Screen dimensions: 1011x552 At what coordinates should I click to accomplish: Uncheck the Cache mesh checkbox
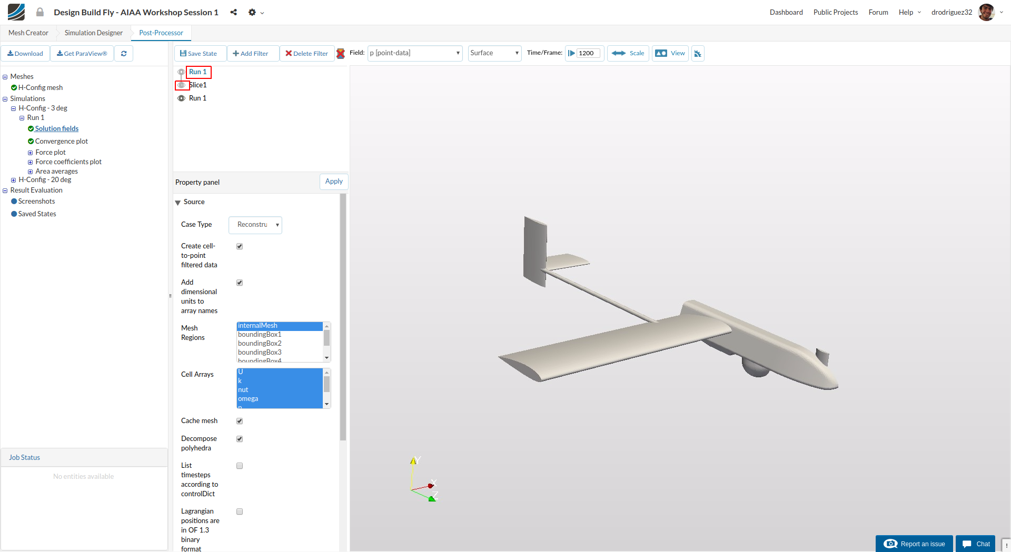[x=240, y=421]
